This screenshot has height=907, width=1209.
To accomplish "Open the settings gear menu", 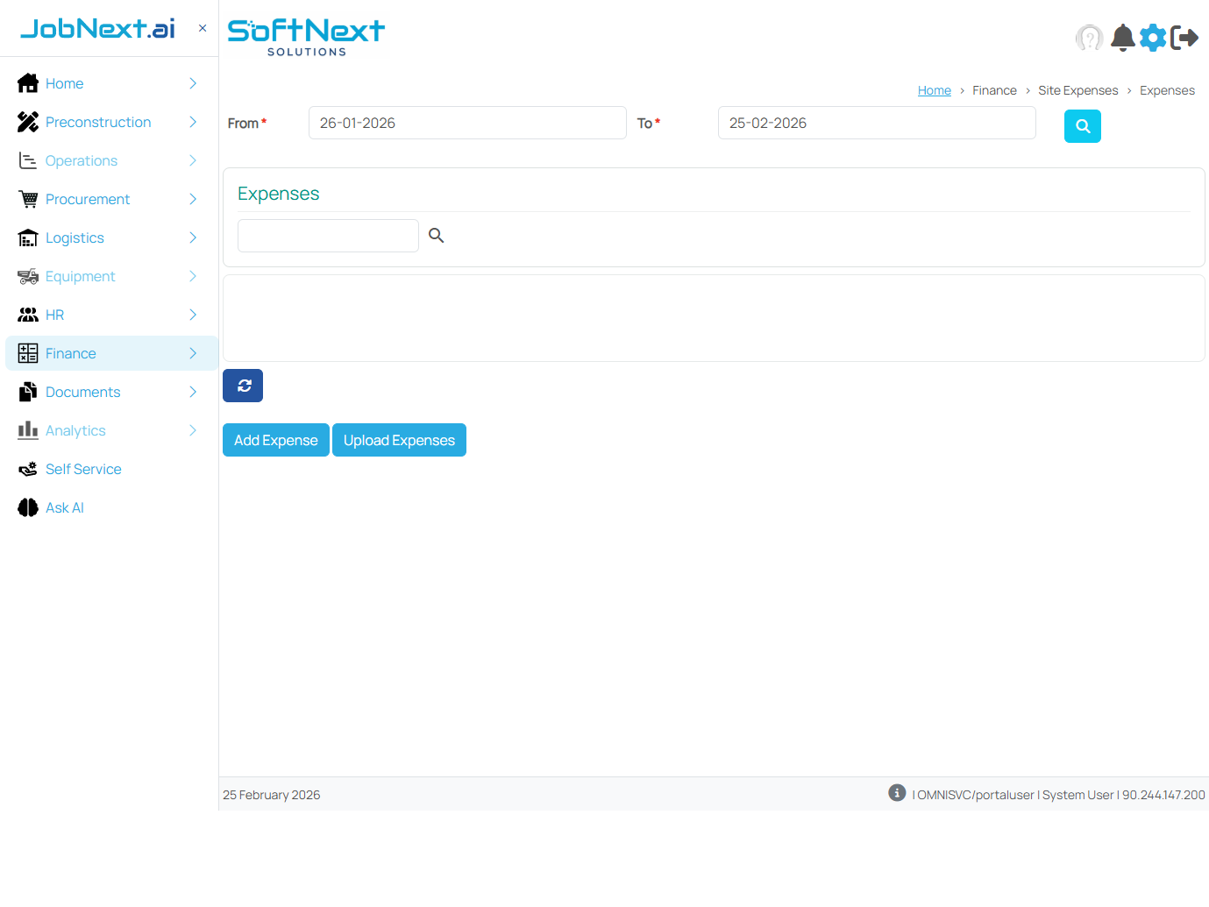I will pos(1153,37).
